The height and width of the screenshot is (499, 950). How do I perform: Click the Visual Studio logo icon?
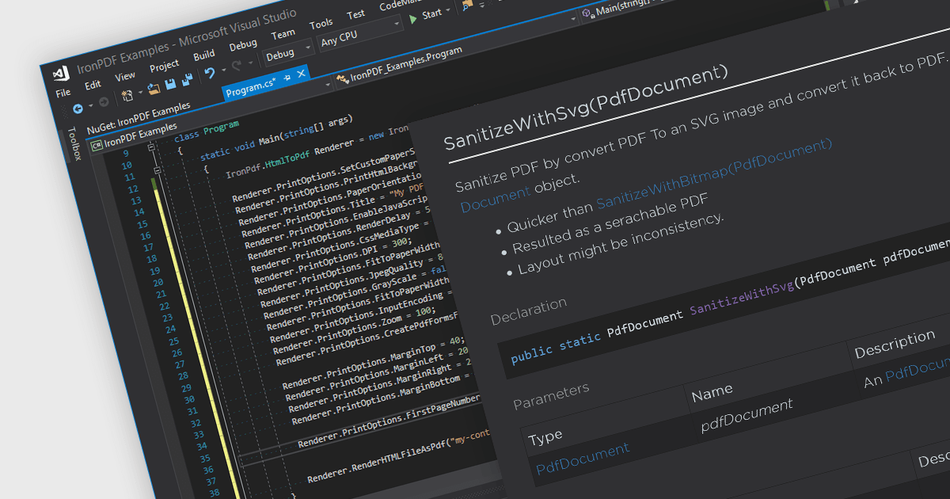coord(61,74)
